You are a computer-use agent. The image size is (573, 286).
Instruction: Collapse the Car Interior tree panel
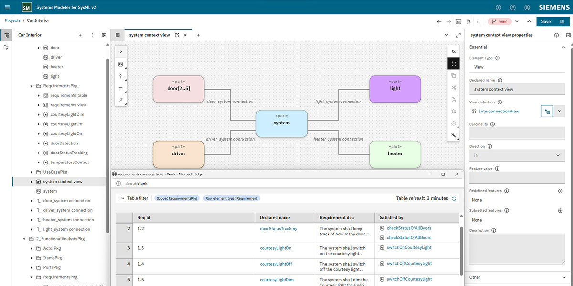tap(104, 35)
